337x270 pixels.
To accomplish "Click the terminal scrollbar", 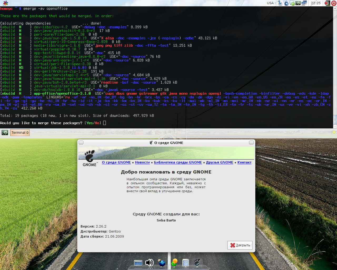I will pyautogui.click(x=335, y=67).
